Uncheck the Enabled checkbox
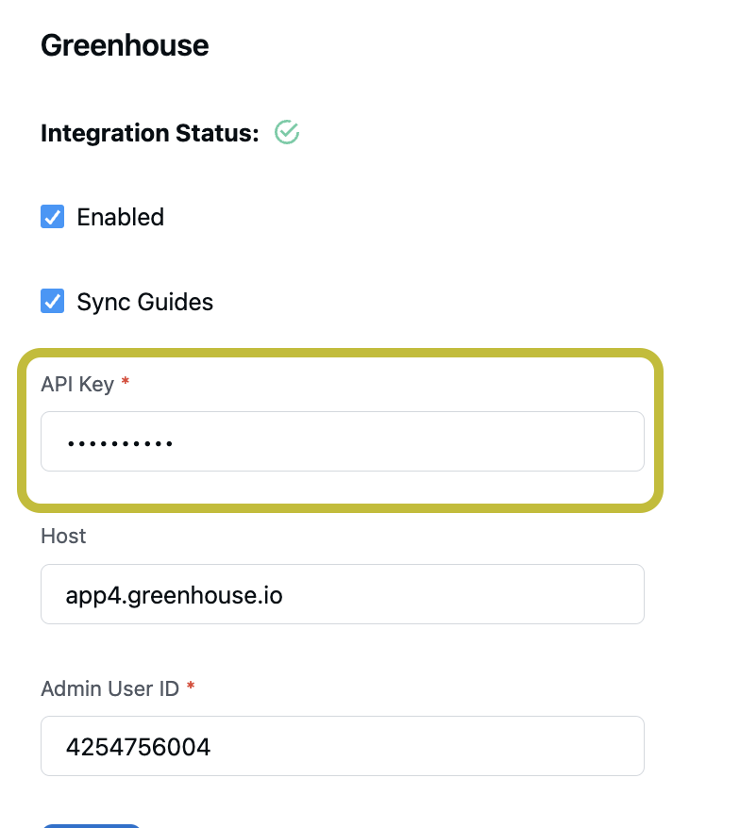Viewport: 740px width, 828px height. click(x=52, y=217)
